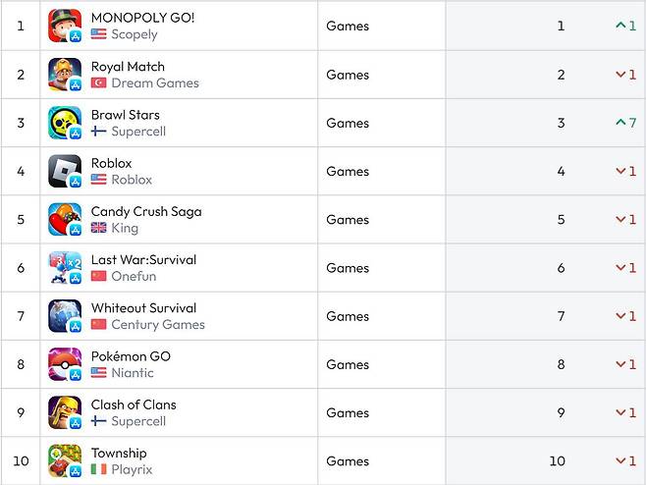
Task: Click Games category in Roblox row
Action: 348,171
